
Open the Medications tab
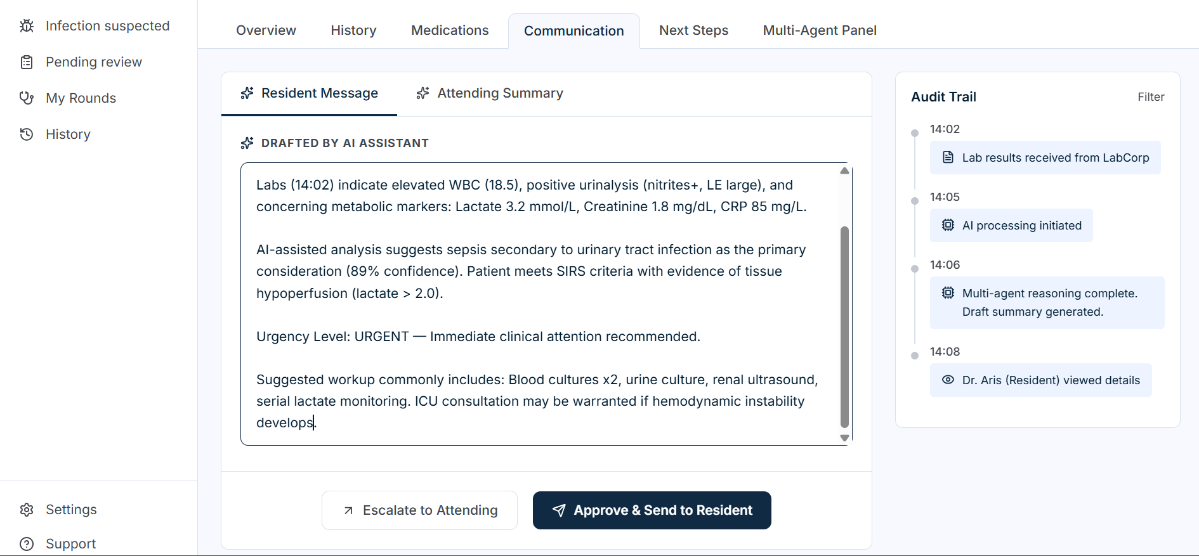[450, 30]
